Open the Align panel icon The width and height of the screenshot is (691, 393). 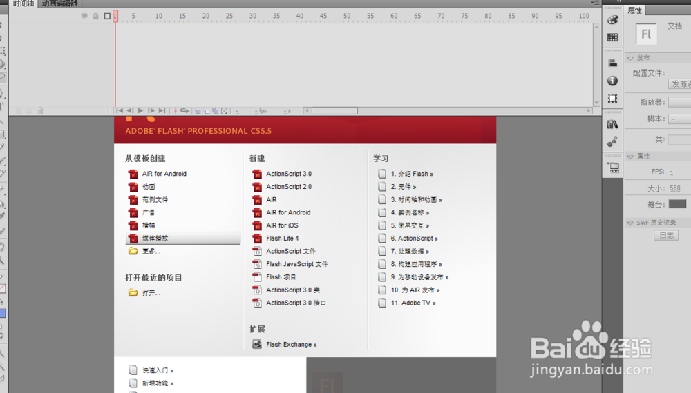612,63
